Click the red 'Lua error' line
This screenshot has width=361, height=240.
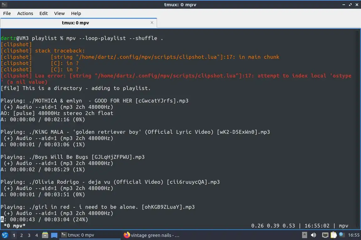pyautogui.click(x=176, y=79)
